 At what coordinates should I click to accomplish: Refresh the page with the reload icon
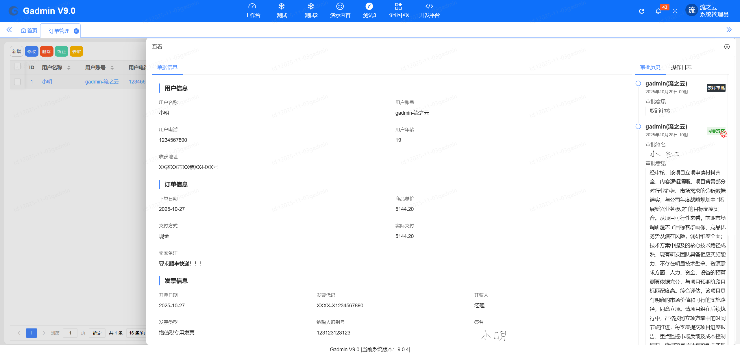642,11
